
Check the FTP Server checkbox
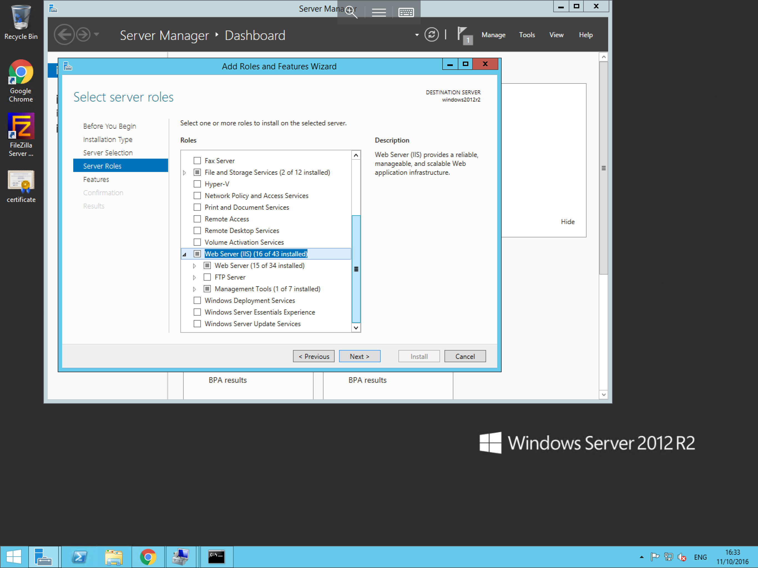point(207,277)
